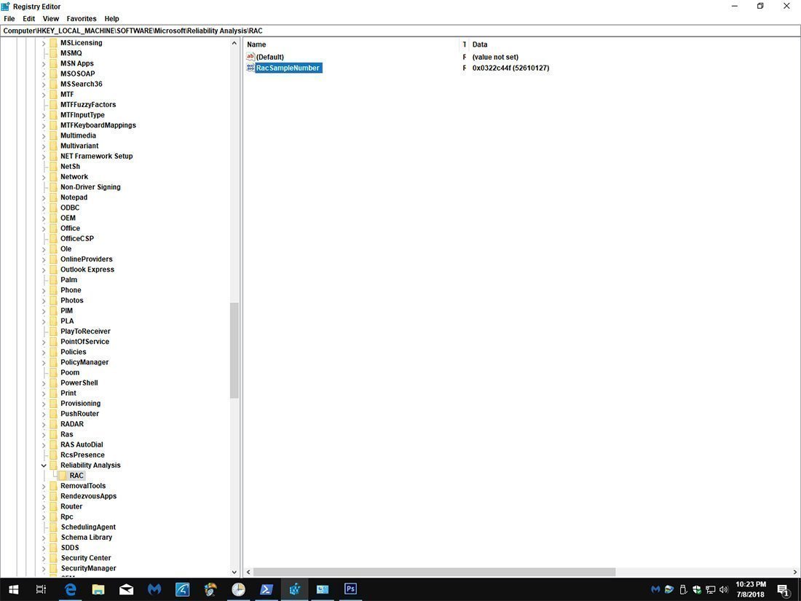Click the Safely Remove Hardware USB tray icon
Viewport: 801px width, 601px height.
point(683,590)
